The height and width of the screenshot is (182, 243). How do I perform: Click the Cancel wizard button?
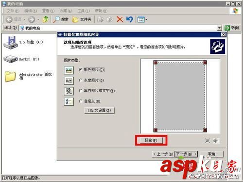tap(212, 154)
